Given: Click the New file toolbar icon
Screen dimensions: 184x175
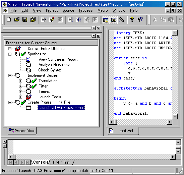Looking at the screenshot, I should click(x=9, y=19).
